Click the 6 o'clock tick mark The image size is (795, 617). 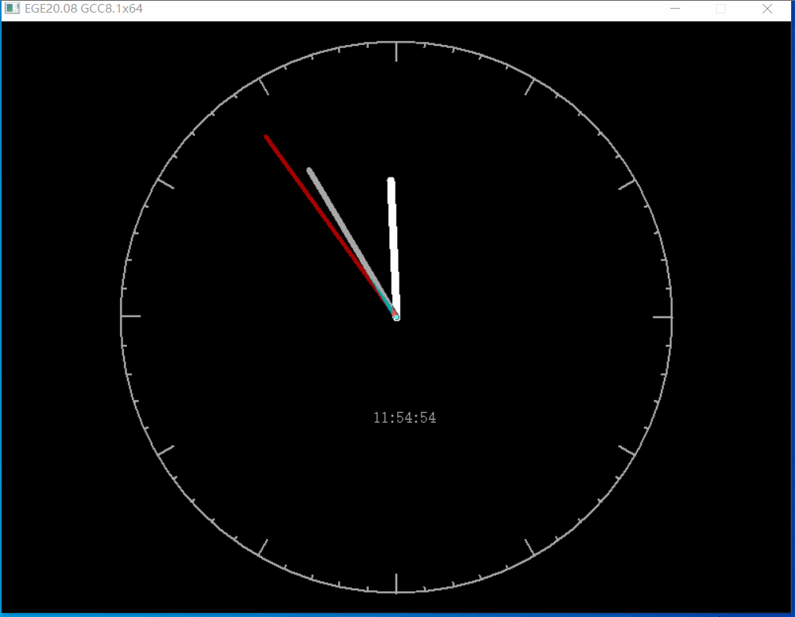(x=396, y=582)
